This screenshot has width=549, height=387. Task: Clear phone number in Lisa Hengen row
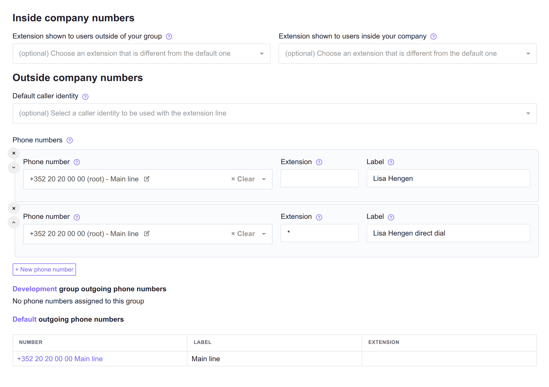pyautogui.click(x=243, y=179)
